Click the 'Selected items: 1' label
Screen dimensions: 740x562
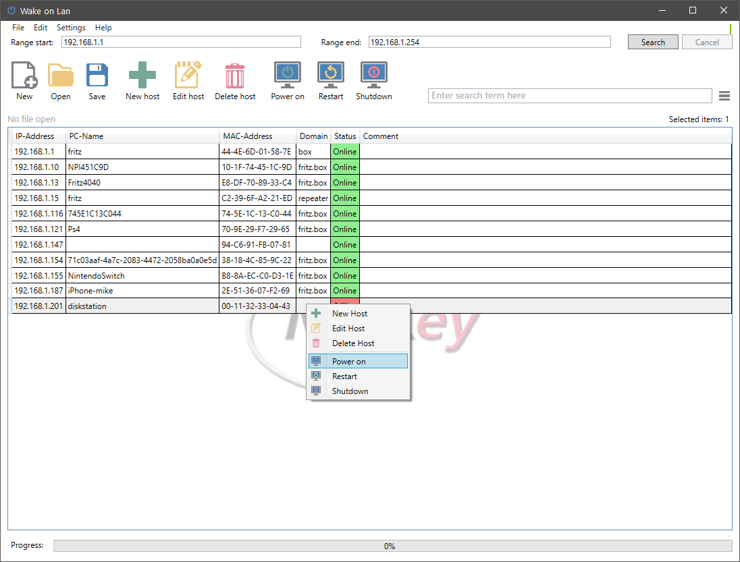pos(698,119)
